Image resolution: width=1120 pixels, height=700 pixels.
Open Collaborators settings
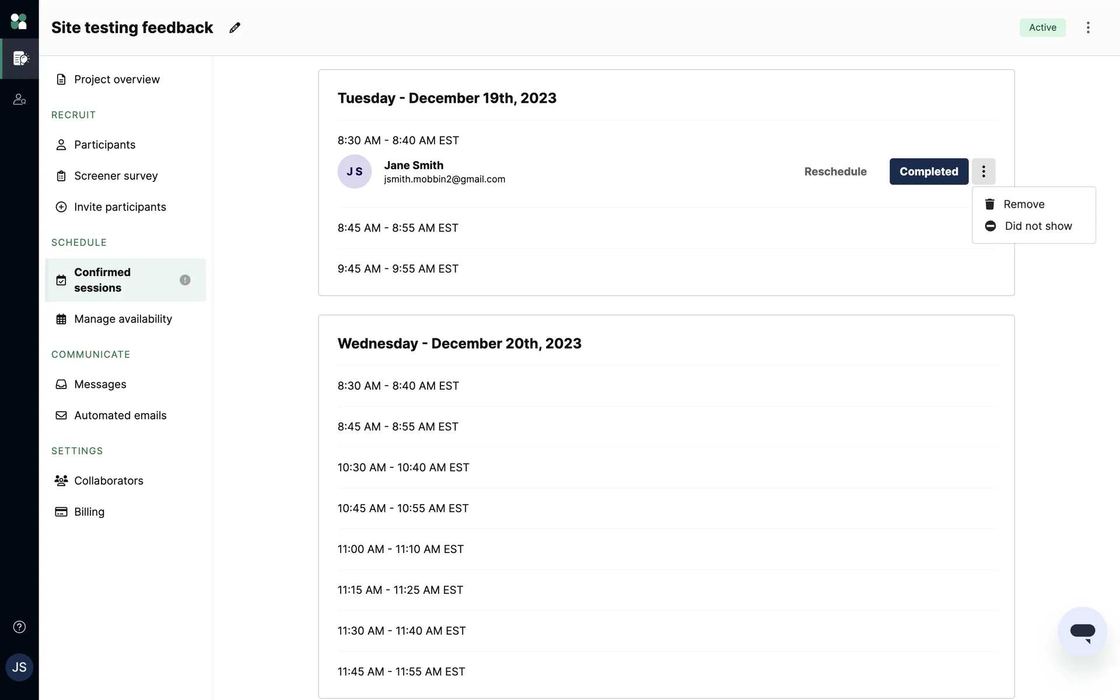pyautogui.click(x=108, y=481)
